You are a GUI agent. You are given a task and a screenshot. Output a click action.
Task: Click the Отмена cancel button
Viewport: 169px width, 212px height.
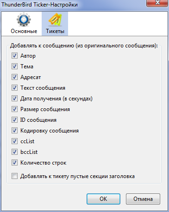click(143, 199)
